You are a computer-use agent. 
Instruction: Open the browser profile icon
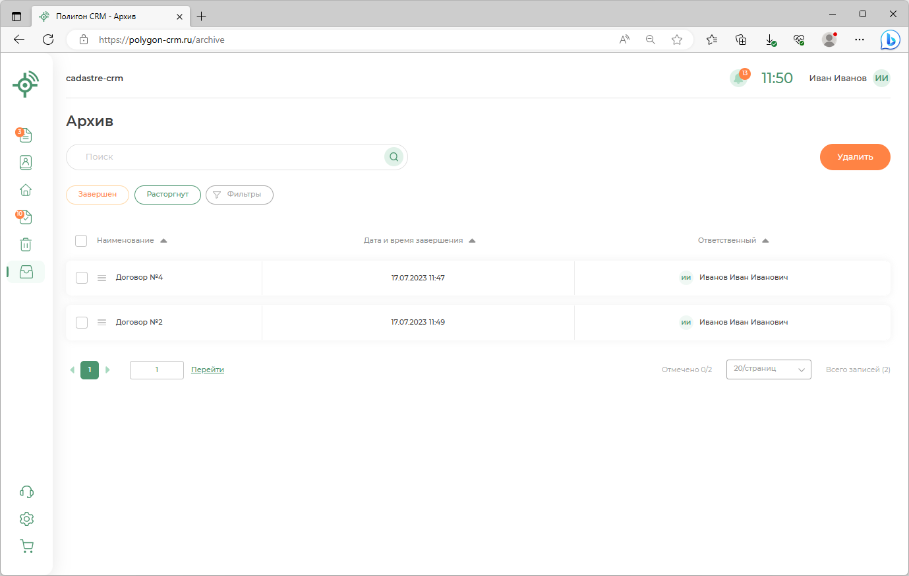click(x=829, y=40)
